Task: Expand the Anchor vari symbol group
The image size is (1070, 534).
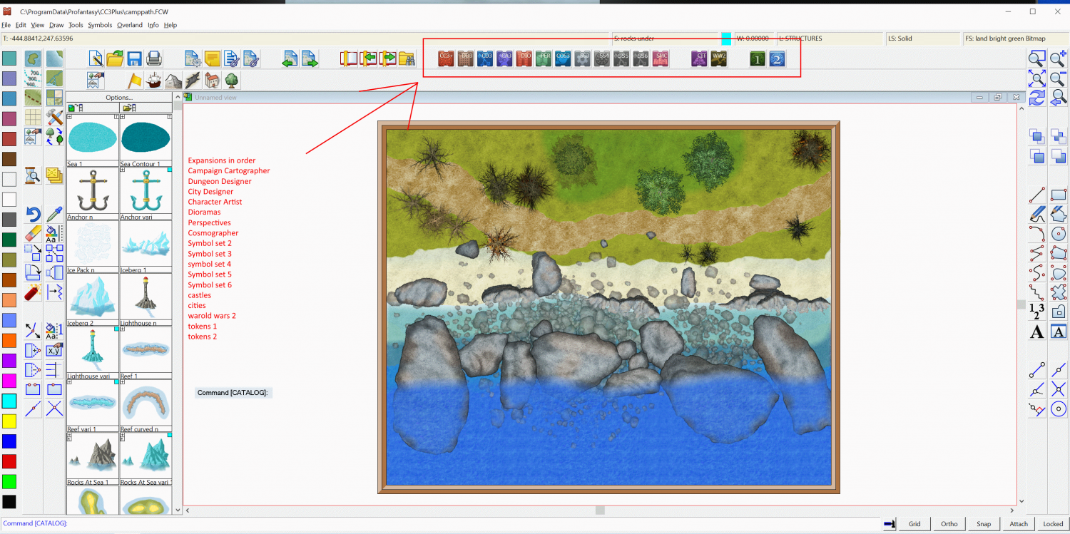Action: pyautogui.click(x=123, y=170)
